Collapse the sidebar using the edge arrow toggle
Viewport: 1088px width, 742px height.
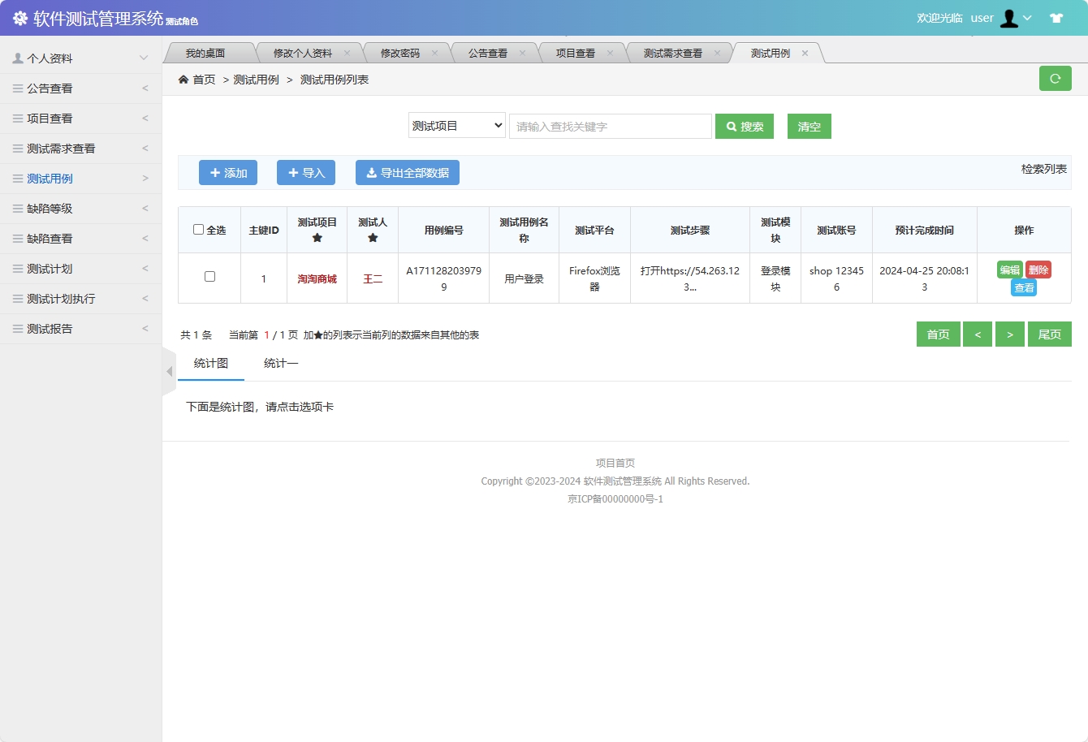[x=168, y=371]
